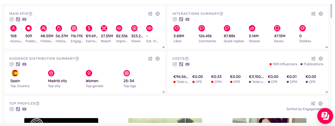The width and height of the screenshot is (335, 126).
Task: Open settings gear in Main KPIs panel
Action: click(x=158, y=14)
